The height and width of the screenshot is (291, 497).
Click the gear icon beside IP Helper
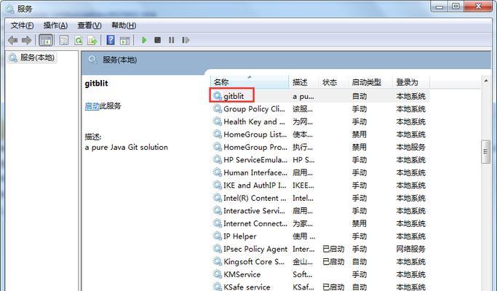[218, 236]
